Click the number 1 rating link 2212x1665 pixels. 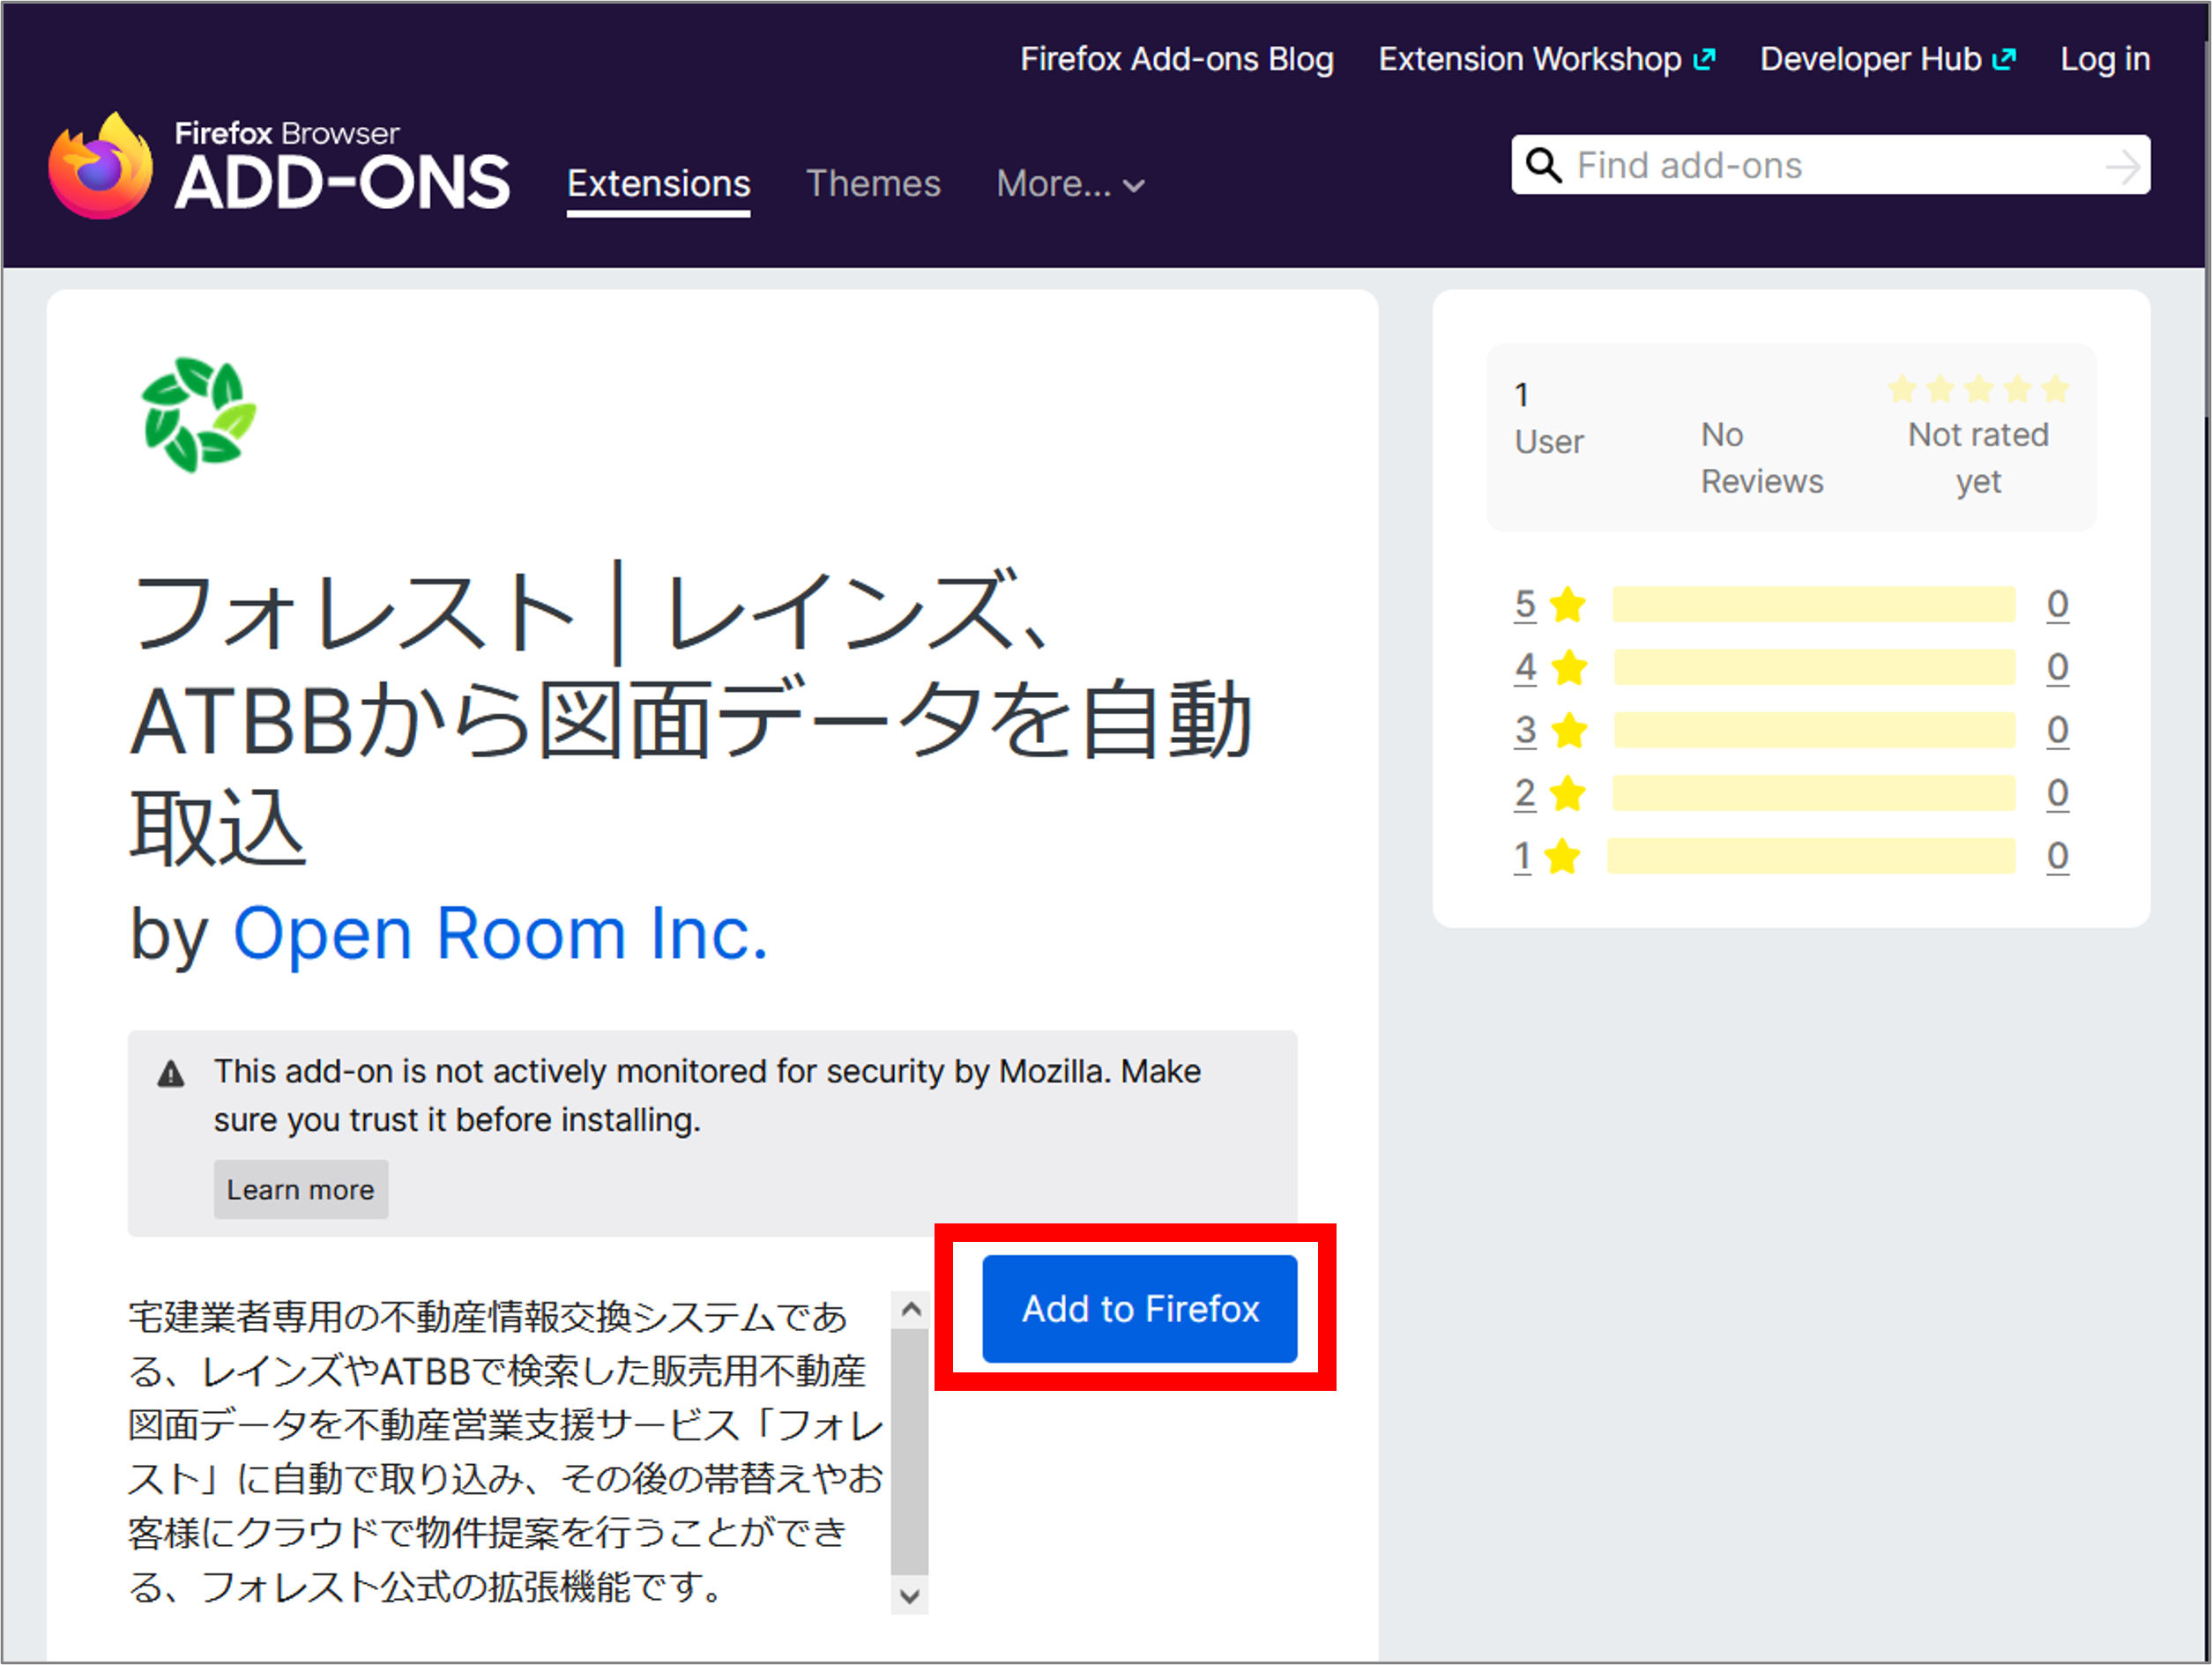coord(1521,856)
